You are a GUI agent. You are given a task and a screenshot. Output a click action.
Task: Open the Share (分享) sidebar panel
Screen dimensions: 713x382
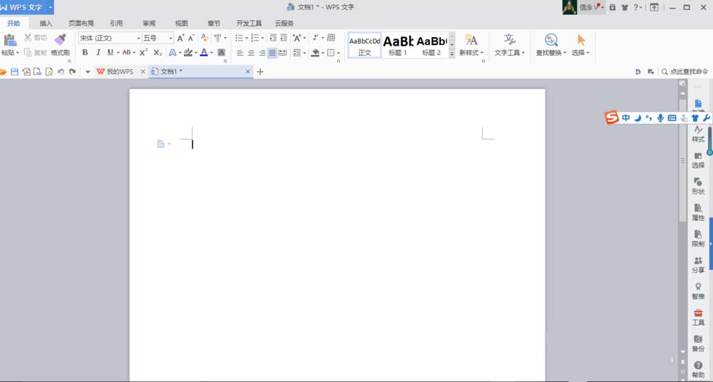698,264
